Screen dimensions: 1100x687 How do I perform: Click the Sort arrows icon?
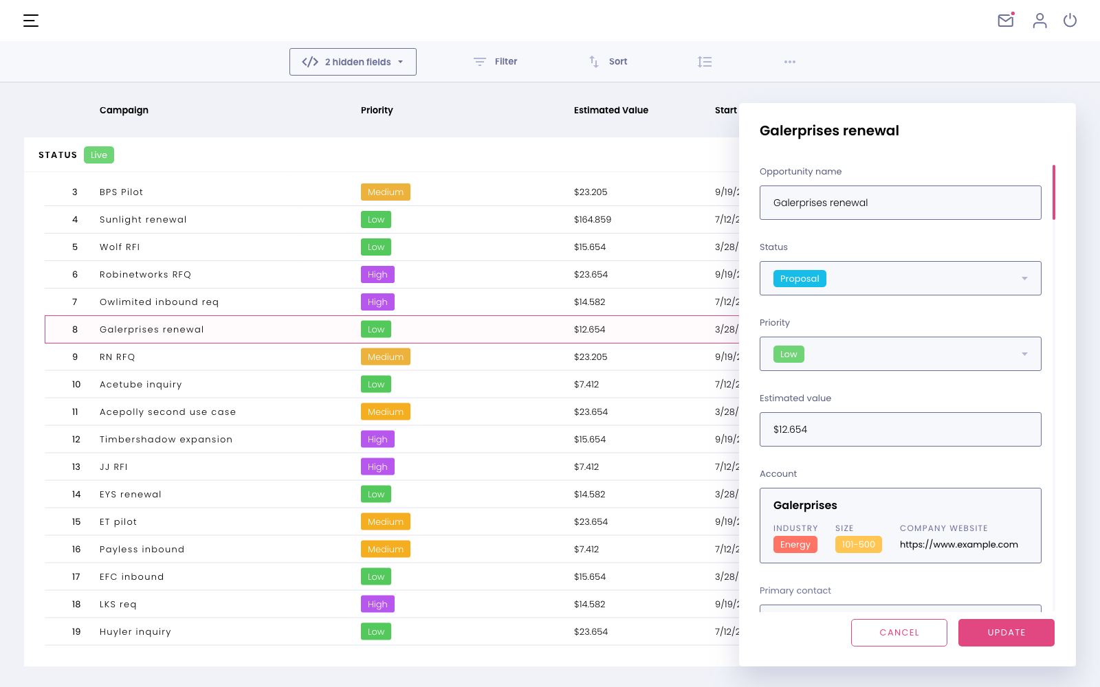pos(594,62)
